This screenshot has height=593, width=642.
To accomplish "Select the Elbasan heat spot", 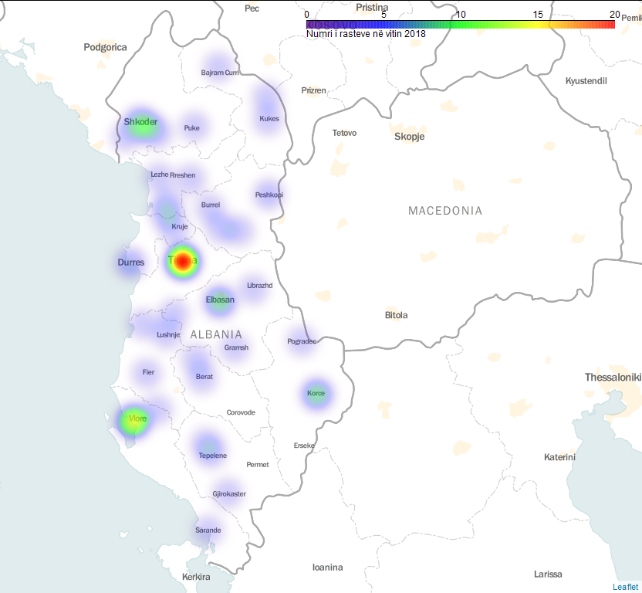I will click(x=220, y=300).
